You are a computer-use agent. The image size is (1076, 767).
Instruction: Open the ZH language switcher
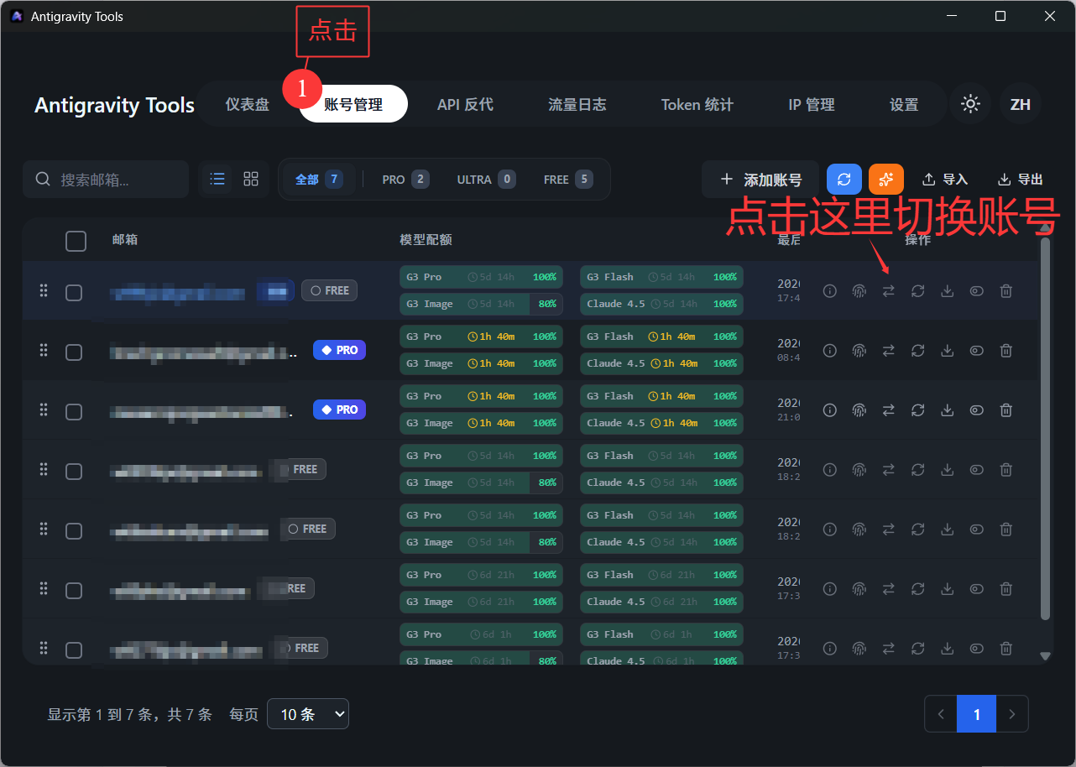1021,104
